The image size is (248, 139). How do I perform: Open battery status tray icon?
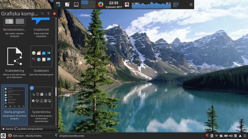[x=226, y=136]
